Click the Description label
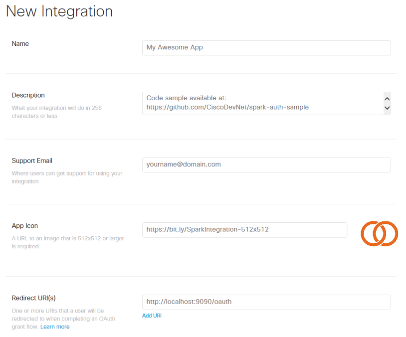 point(28,95)
